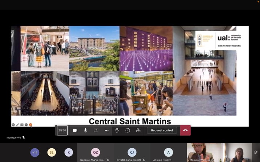
Task: Select the K participant avatar
Action: point(69,152)
